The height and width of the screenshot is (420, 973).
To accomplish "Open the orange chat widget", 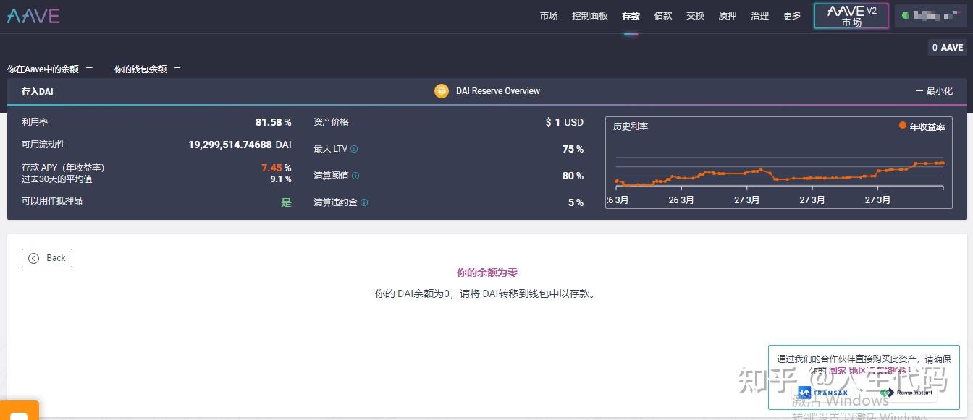I will point(19,411).
